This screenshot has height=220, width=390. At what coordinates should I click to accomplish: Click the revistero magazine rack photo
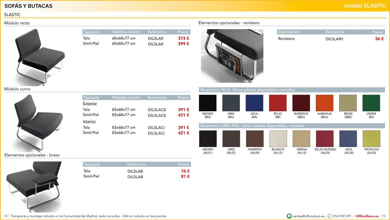[232, 56]
